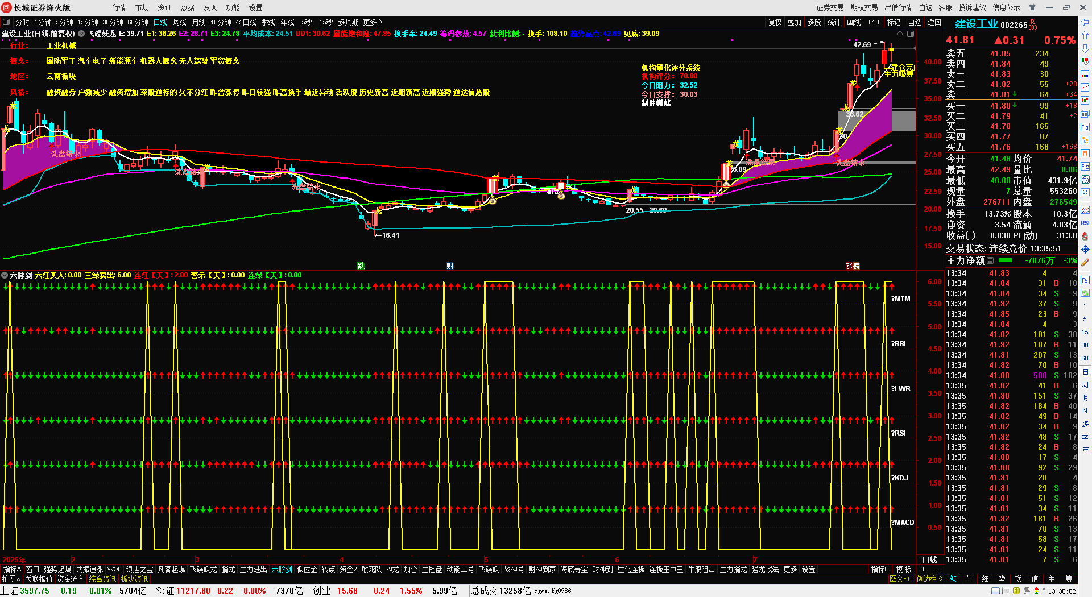Collapse the 侧边栏 sidebar toggle
Image resolution: width=1092 pixels, height=597 pixels.
[930, 579]
